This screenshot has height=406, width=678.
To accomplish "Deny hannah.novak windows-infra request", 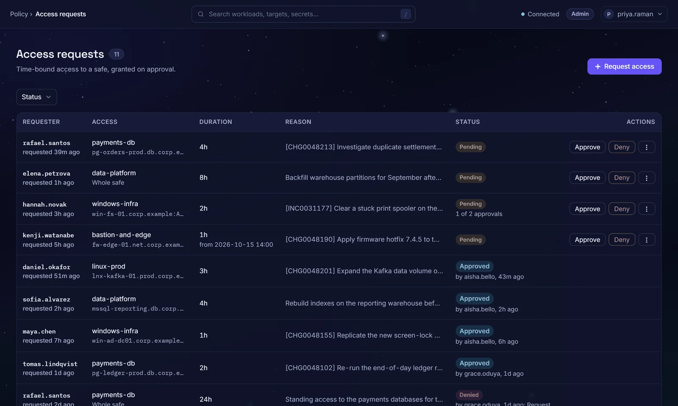I will tap(622, 209).
